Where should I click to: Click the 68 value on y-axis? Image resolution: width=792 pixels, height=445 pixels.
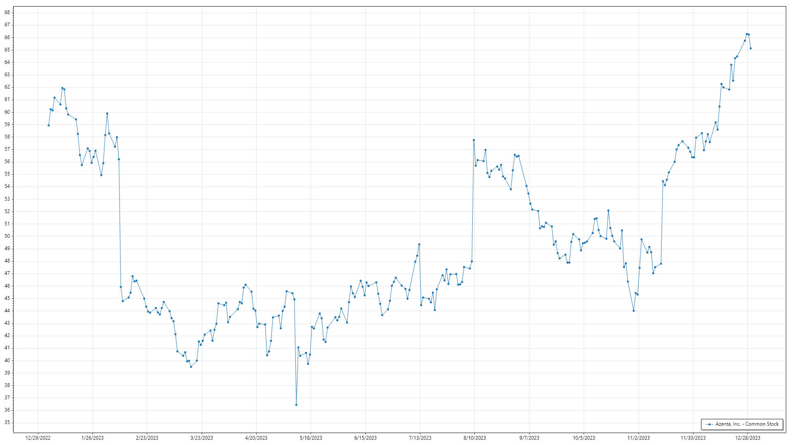coord(7,12)
